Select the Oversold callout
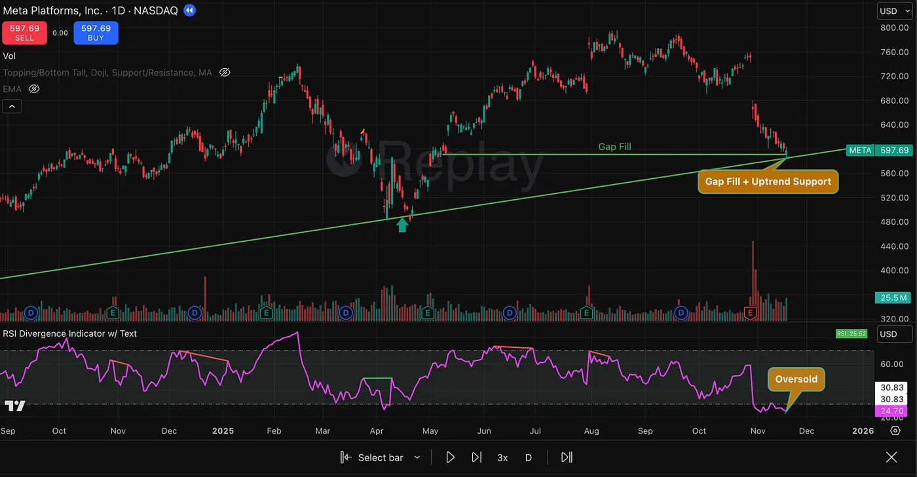 796,379
